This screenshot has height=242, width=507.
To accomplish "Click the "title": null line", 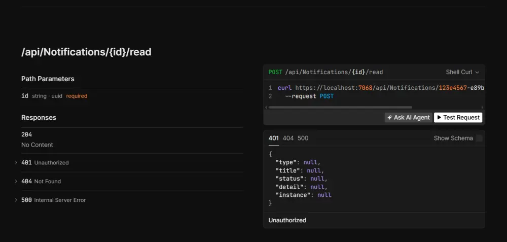I will coord(300,170).
